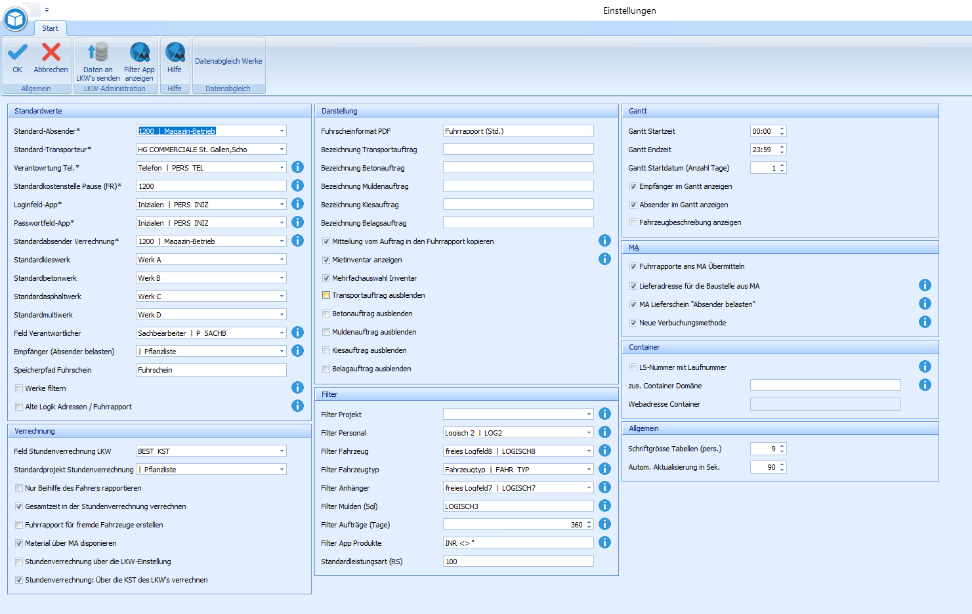Show info for Filter App Produkte
The height and width of the screenshot is (614, 972).
coord(605,542)
